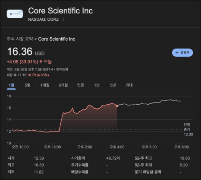Screen dimensions: 201x180
Task: Click the 16.36 current price value
Action: click(20, 51)
